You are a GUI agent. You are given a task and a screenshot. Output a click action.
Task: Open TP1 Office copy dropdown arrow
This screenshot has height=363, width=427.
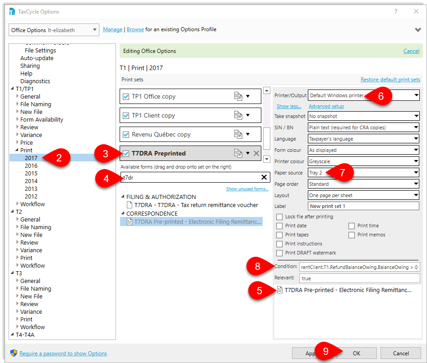[248, 96]
